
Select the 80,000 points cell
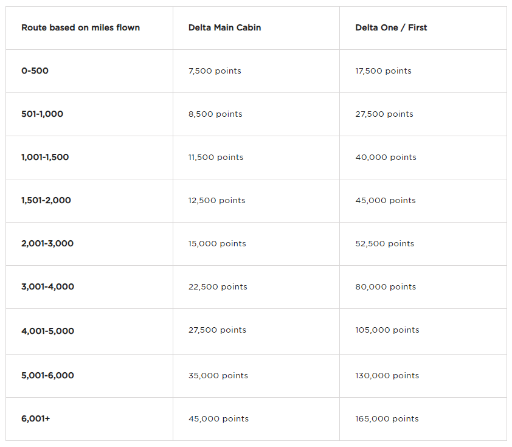point(386,286)
